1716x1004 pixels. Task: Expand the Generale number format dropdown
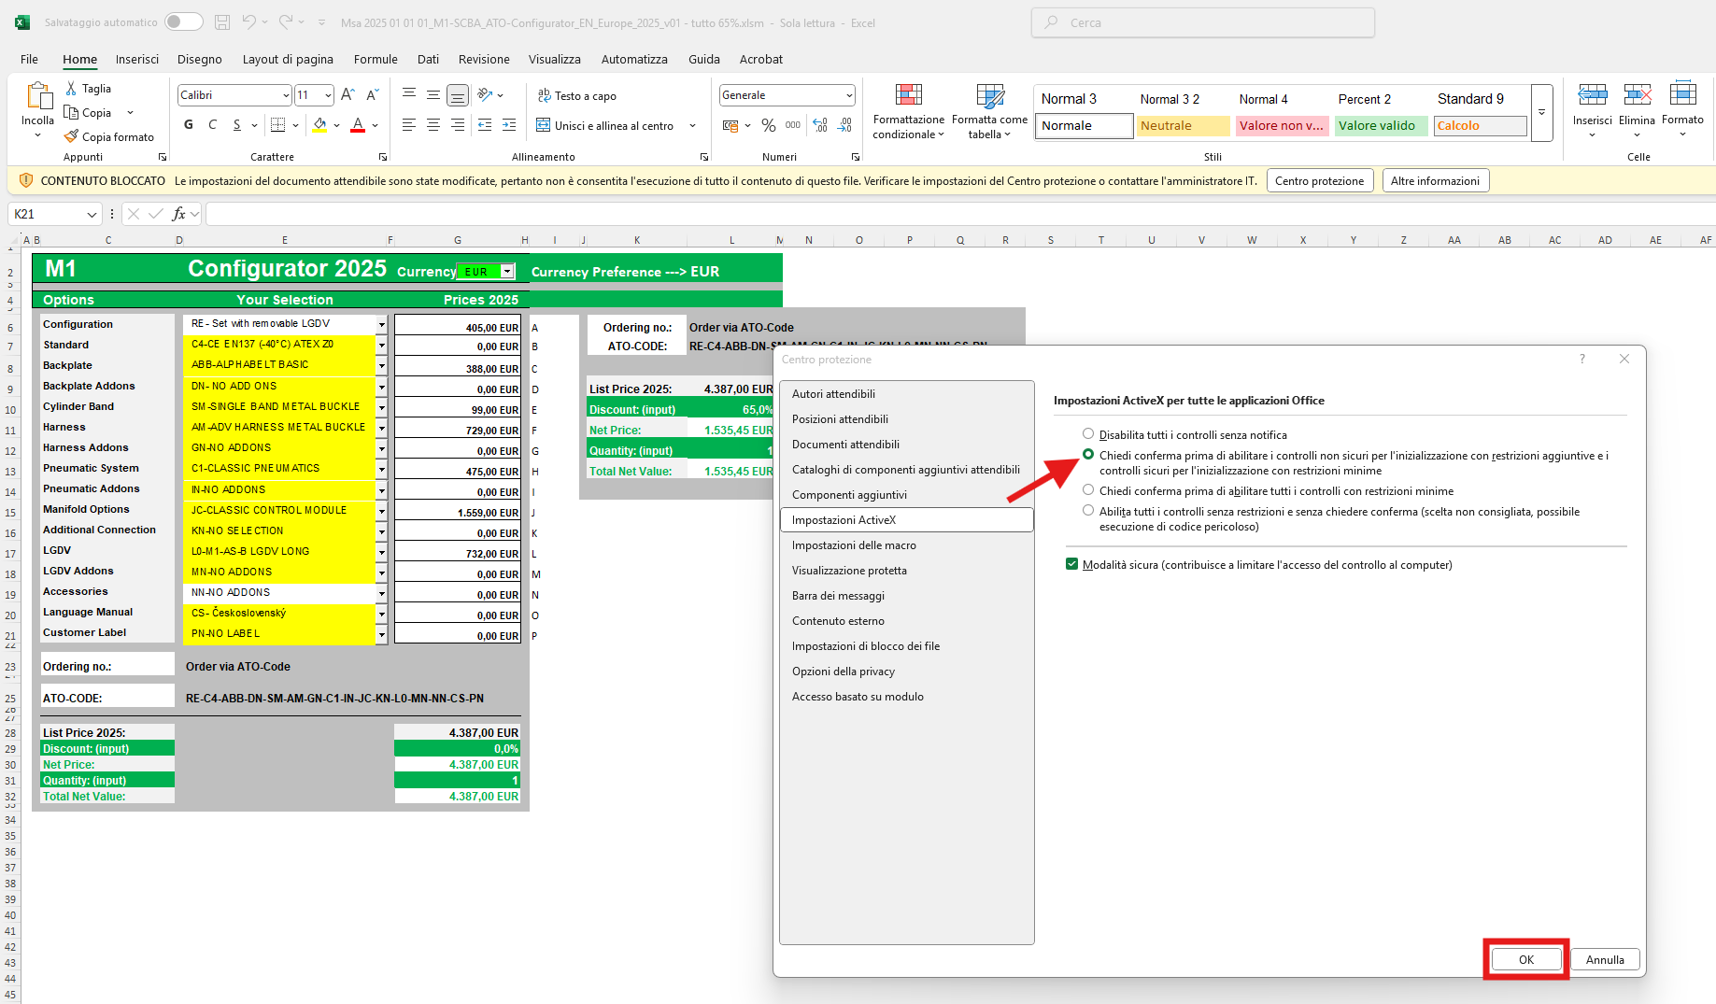(x=848, y=95)
